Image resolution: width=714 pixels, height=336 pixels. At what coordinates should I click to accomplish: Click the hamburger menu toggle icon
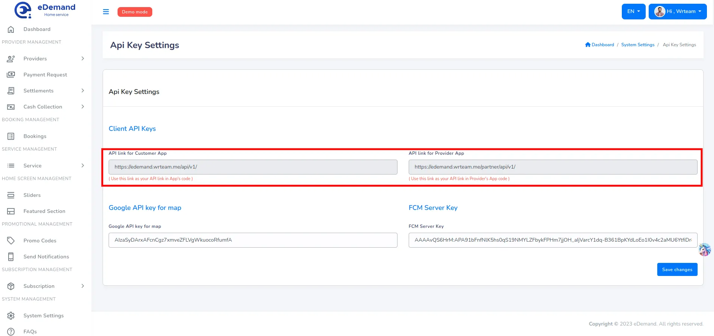pyautogui.click(x=106, y=12)
